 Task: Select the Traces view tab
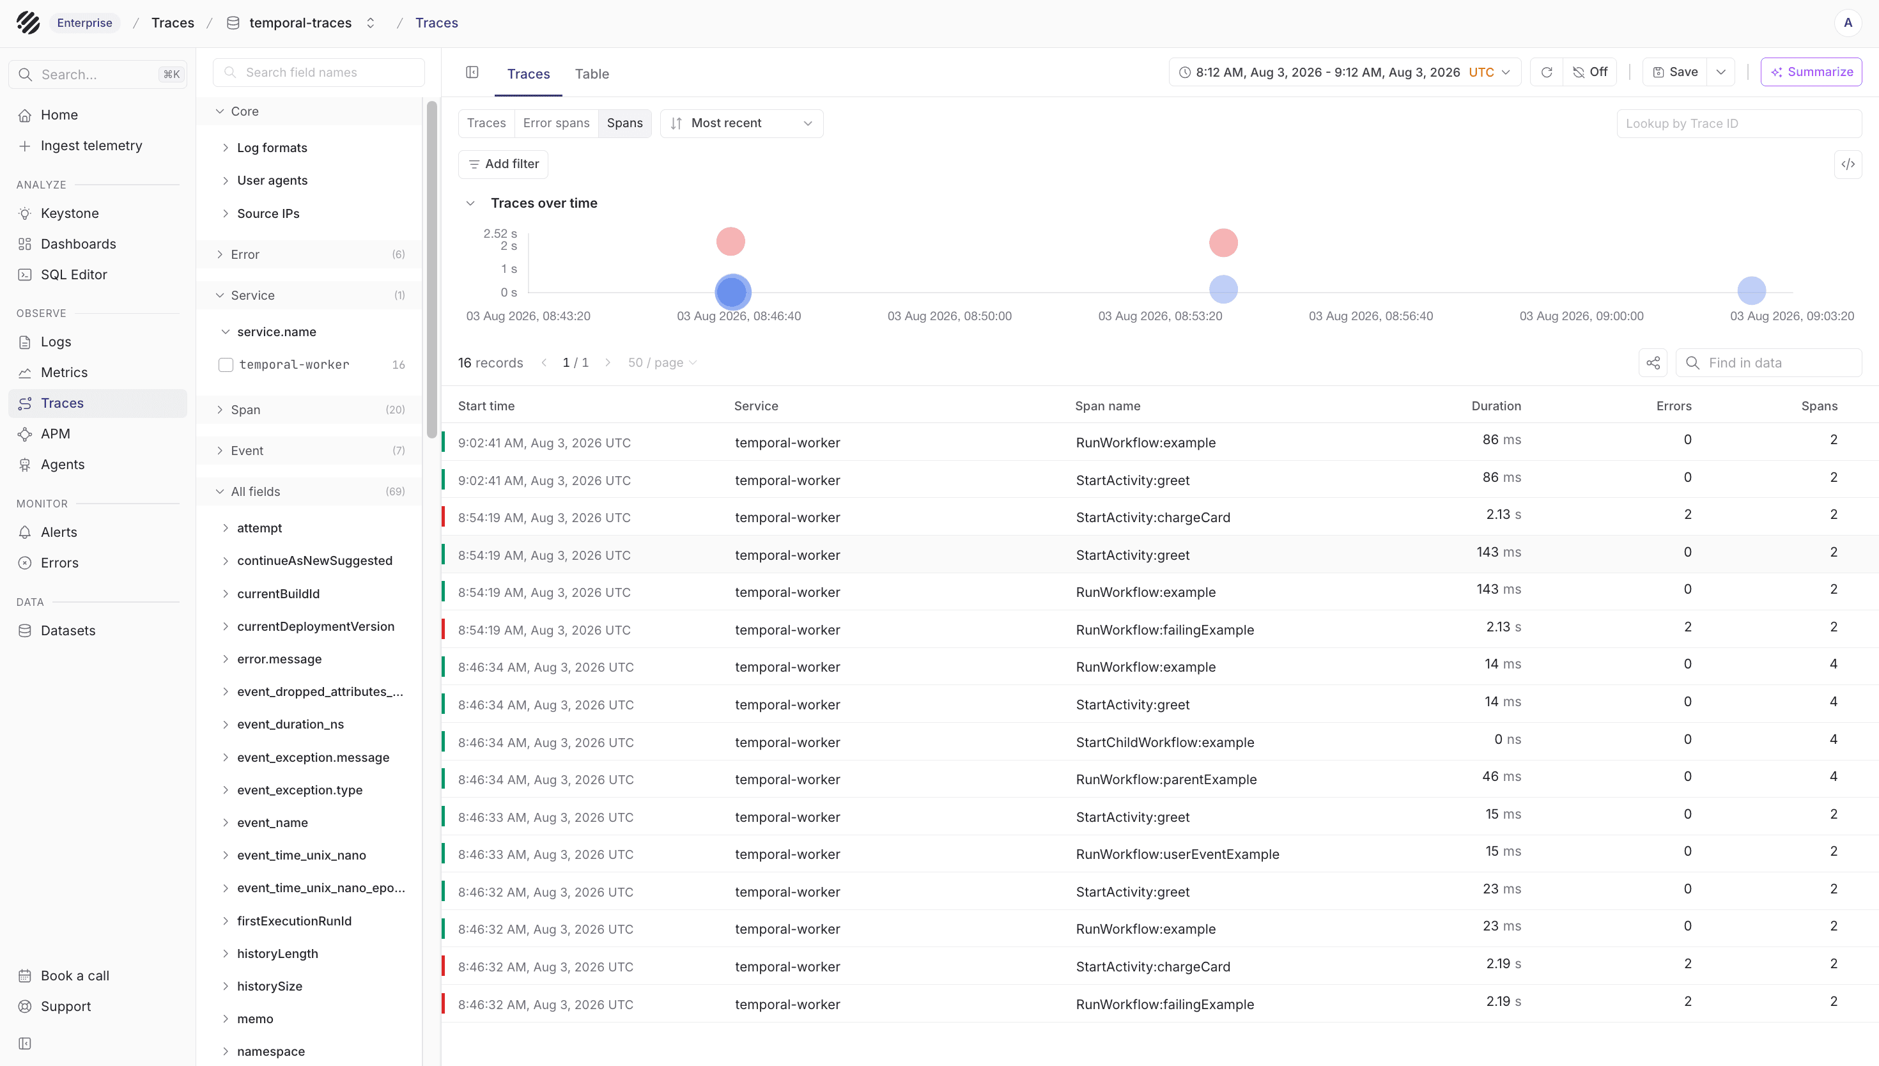529,74
